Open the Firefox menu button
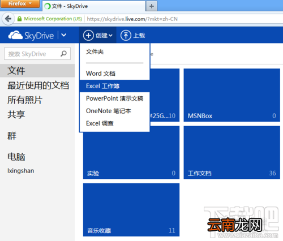The height and width of the screenshot is (241, 283). coord(20,3)
